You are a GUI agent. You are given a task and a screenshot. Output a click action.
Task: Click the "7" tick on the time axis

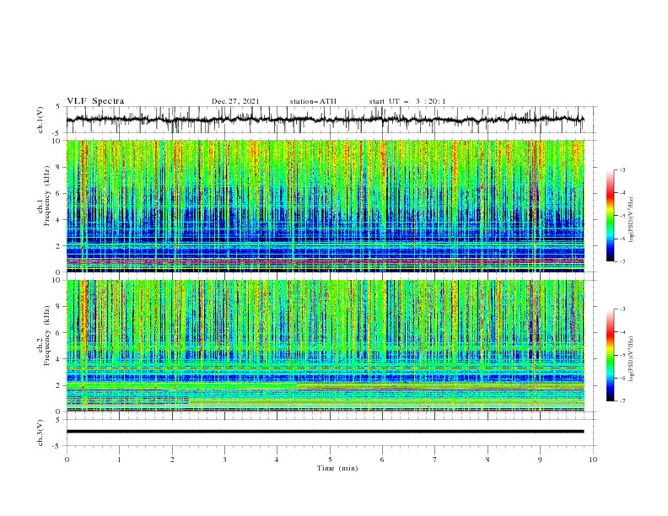[435, 460]
